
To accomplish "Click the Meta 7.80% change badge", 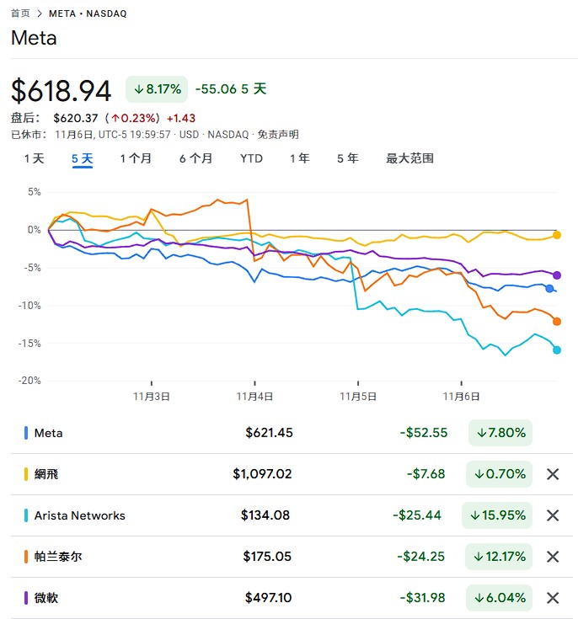I will [x=499, y=433].
